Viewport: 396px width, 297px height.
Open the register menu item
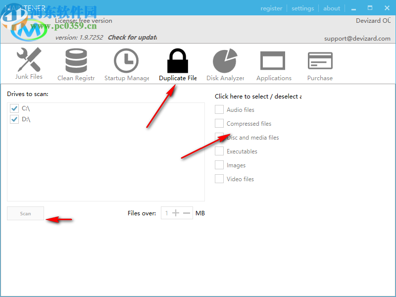click(271, 8)
